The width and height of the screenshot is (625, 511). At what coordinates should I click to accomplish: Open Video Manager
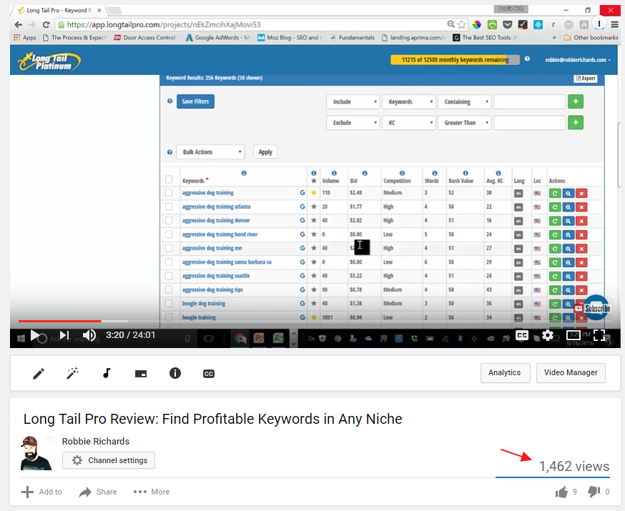click(x=571, y=372)
